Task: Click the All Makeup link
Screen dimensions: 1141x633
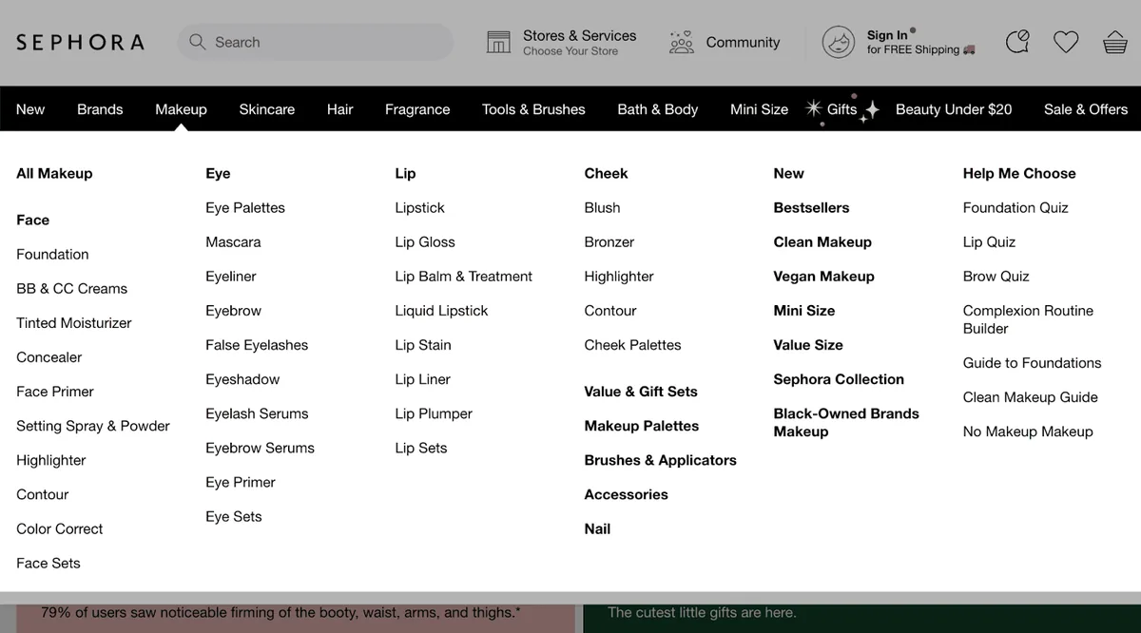Action: coord(54,173)
